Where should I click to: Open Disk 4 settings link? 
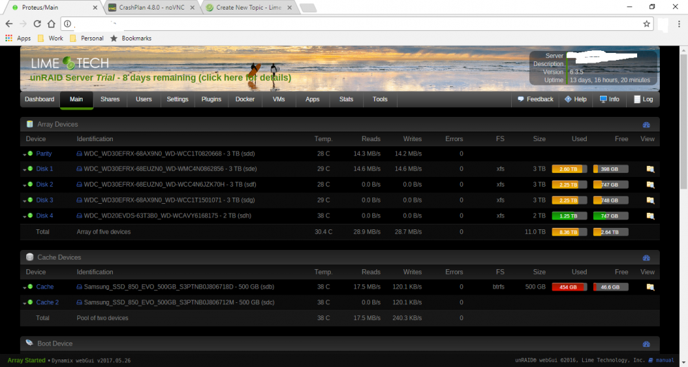point(44,216)
